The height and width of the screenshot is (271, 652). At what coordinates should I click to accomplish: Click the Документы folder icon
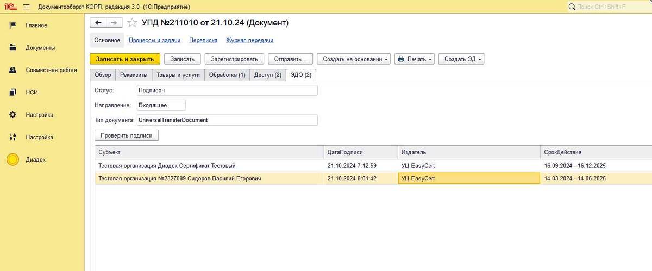[13, 48]
